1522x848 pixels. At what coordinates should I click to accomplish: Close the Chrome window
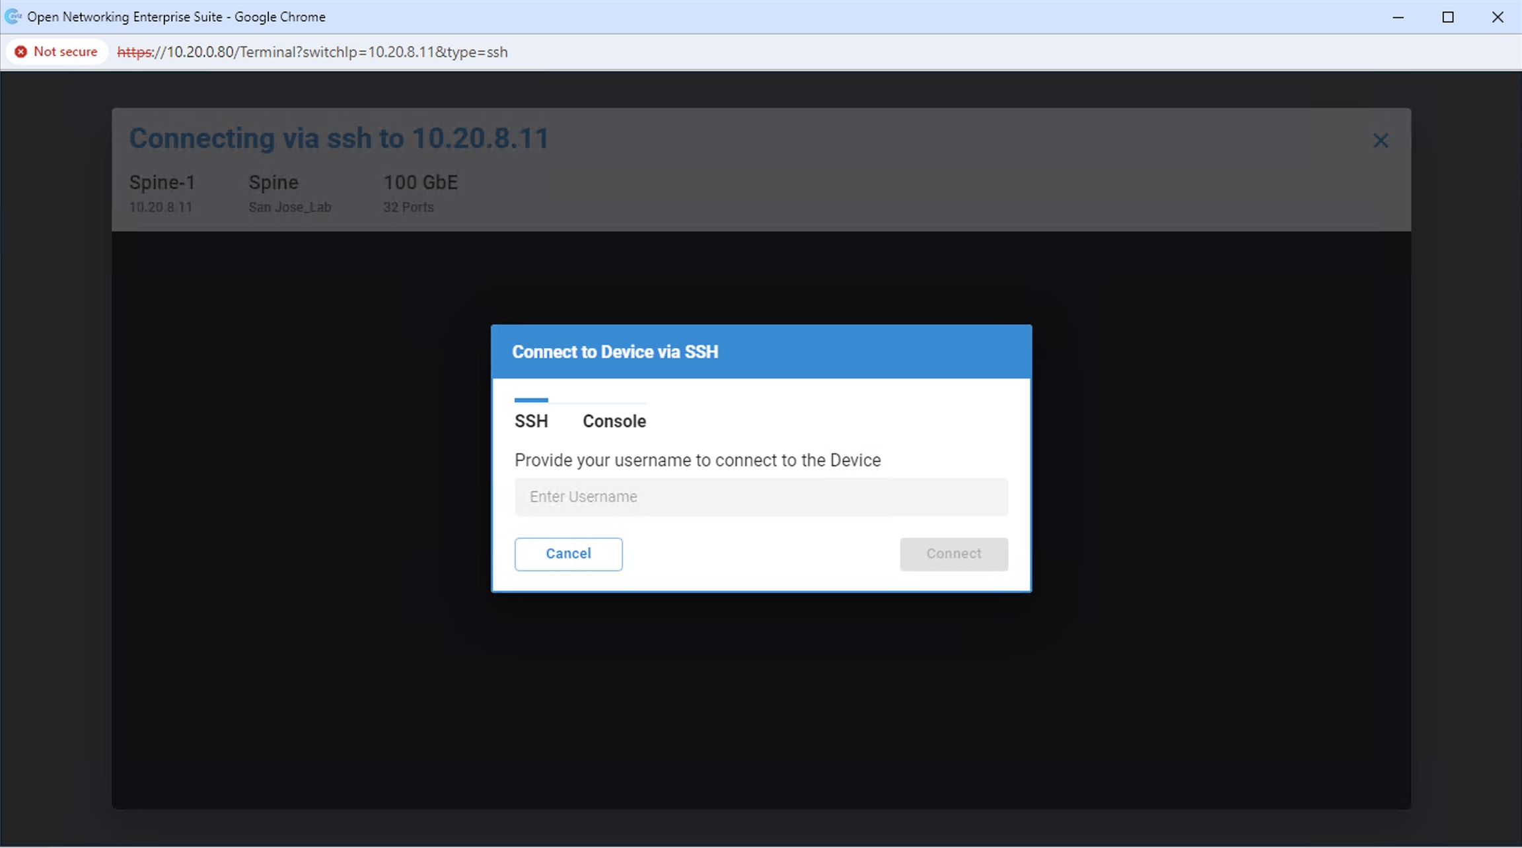[1498, 17]
